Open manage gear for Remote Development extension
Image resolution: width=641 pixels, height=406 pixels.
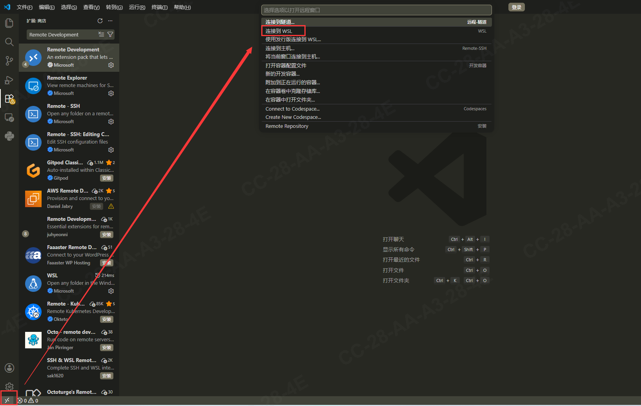111,65
